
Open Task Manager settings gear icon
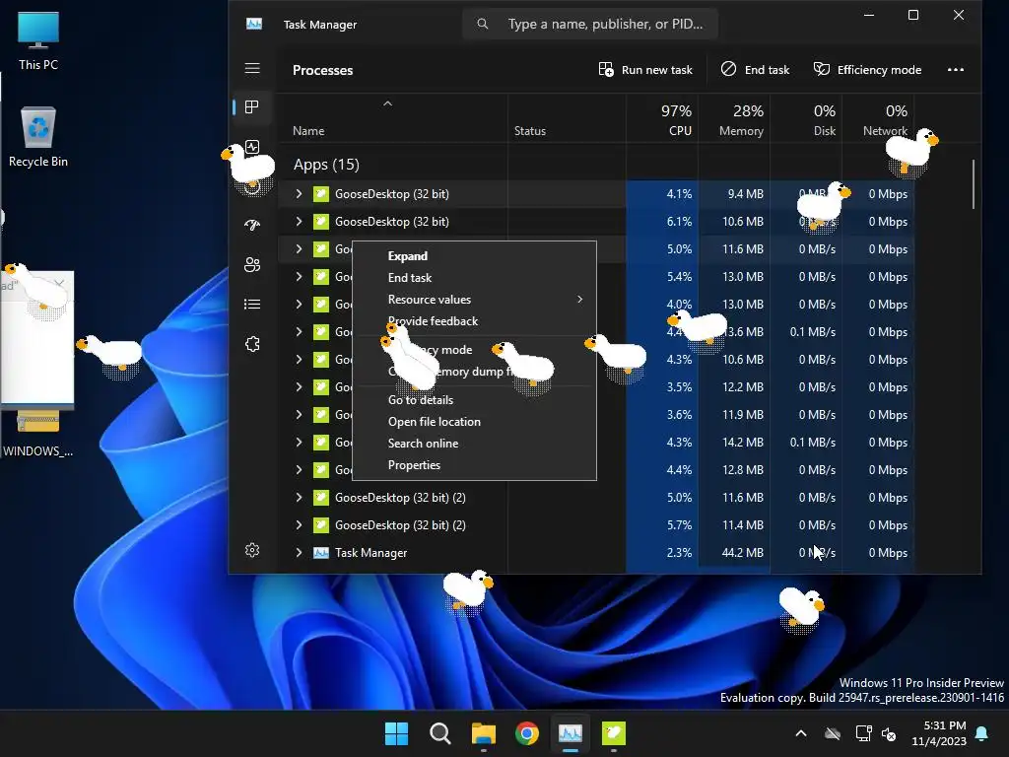click(x=252, y=550)
